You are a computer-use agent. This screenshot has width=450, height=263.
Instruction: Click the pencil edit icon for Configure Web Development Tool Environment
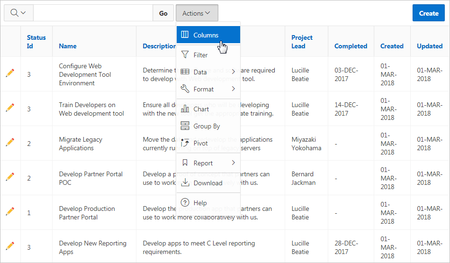(10, 73)
